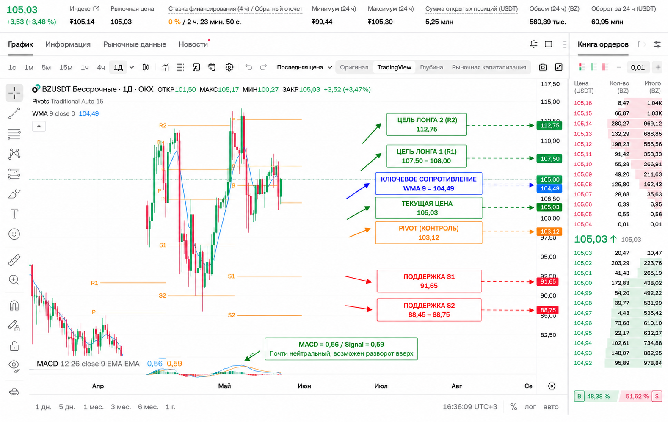Set chart range to 1 г.

(170, 407)
